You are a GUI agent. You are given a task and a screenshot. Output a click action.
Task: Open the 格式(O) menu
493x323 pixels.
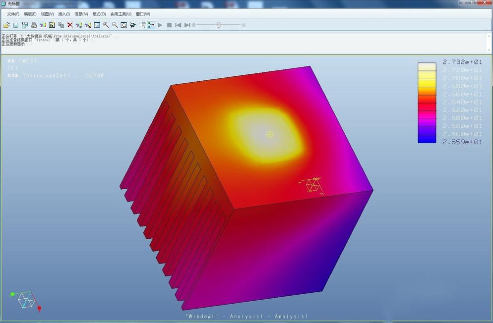pyautogui.click(x=99, y=14)
